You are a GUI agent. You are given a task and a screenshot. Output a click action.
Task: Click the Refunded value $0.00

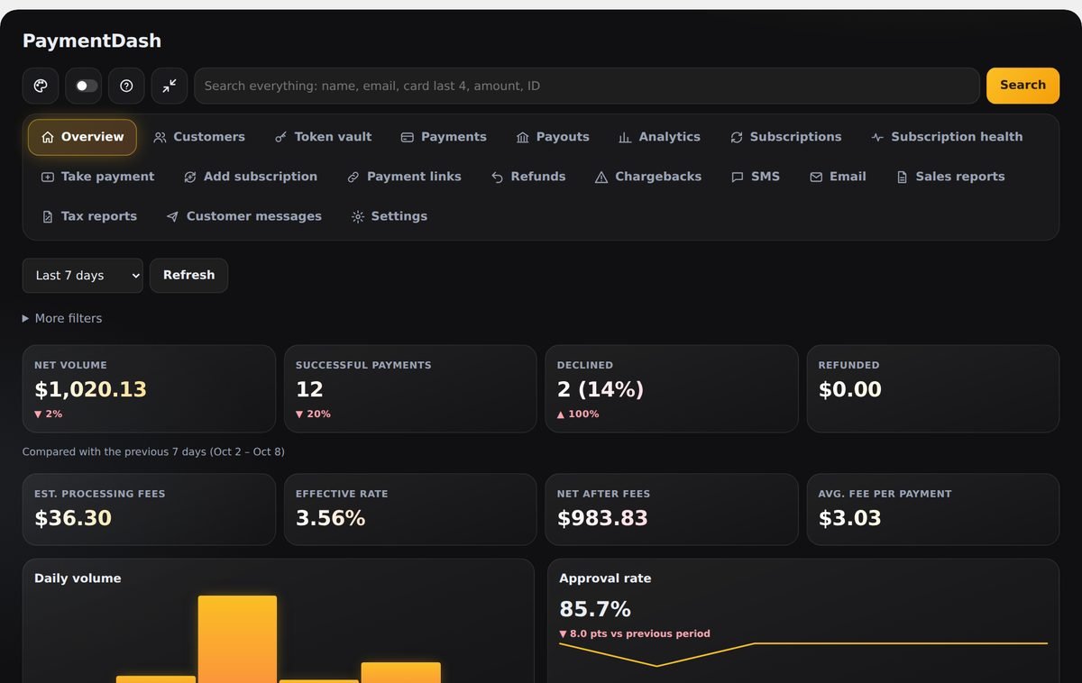(850, 390)
